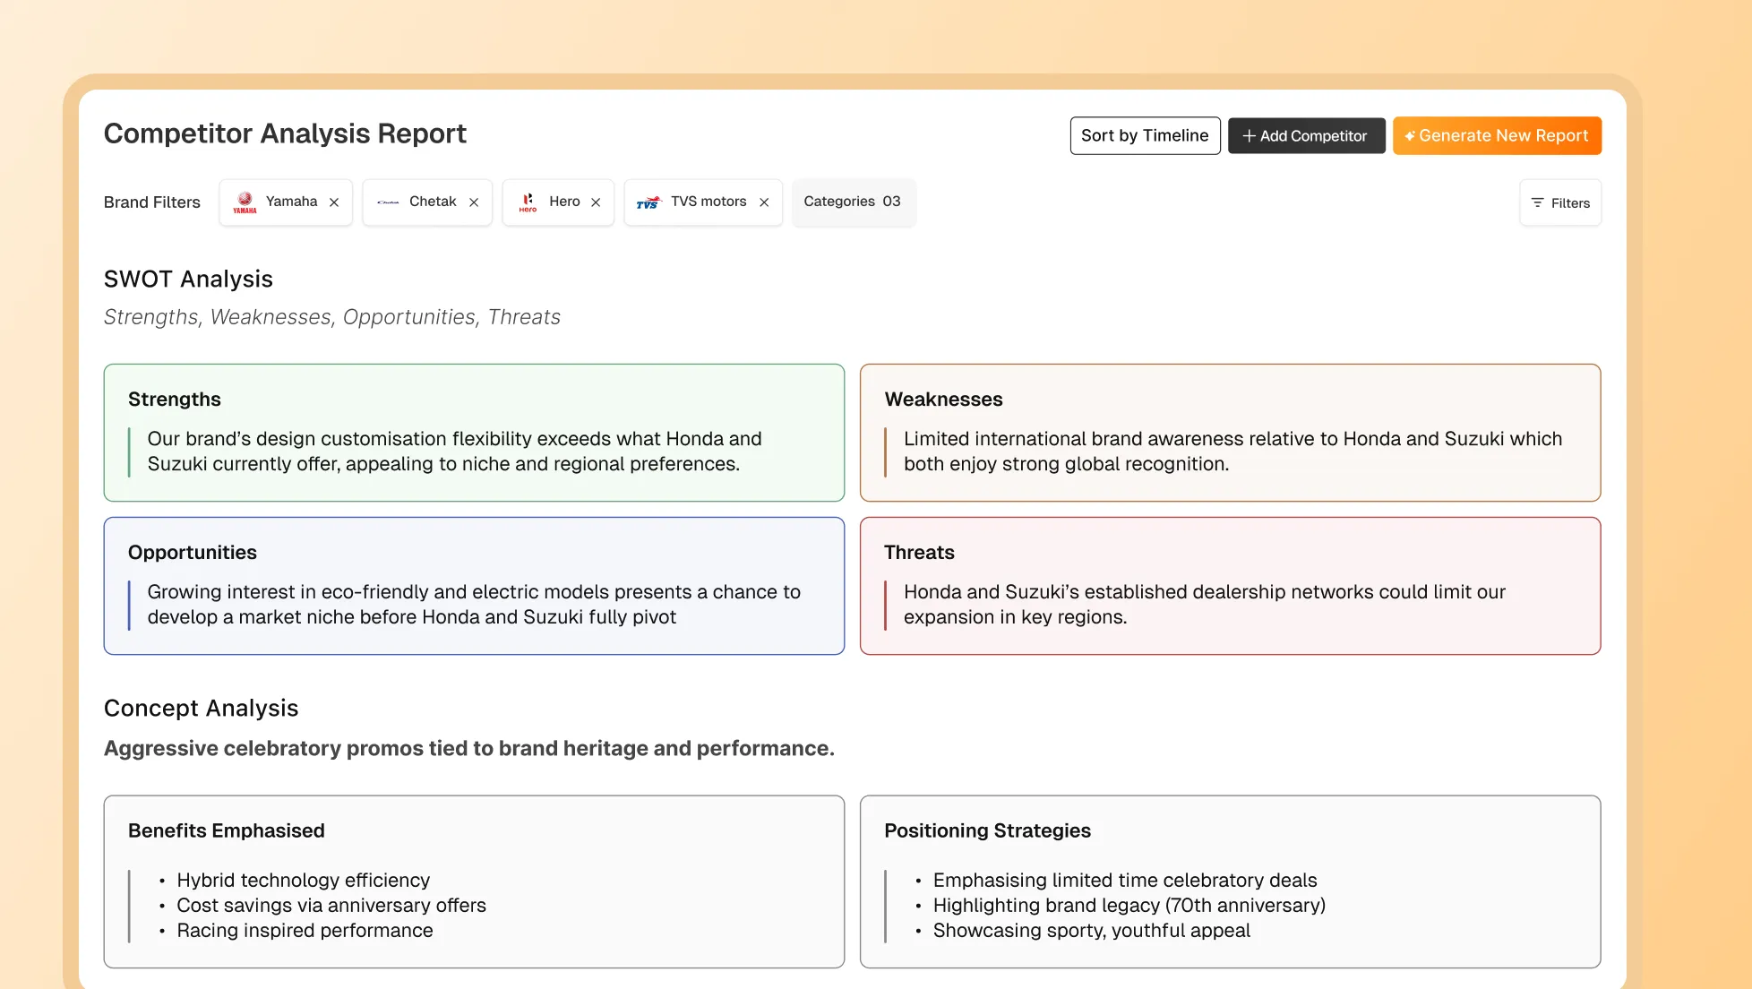Viewport: 1752px width, 989px height.
Task: Click the Opportunities text about electric models
Action: [475, 605]
